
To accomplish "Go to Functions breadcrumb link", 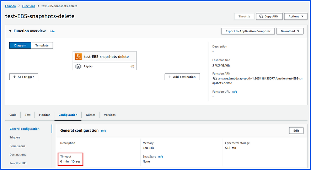I will 28,6.
